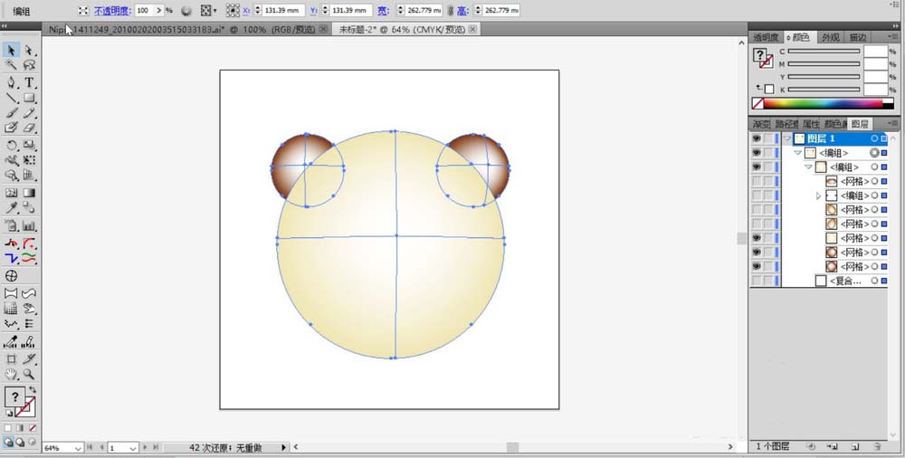Click constrain width and height link icon
The width and height of the screenshot is (905, 458).
(x=451, y=10)
